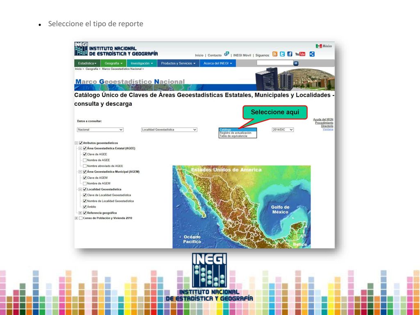Open the Nacional dropdown
Viewport: 420px width, 315px height.
[x=100, y=130]
